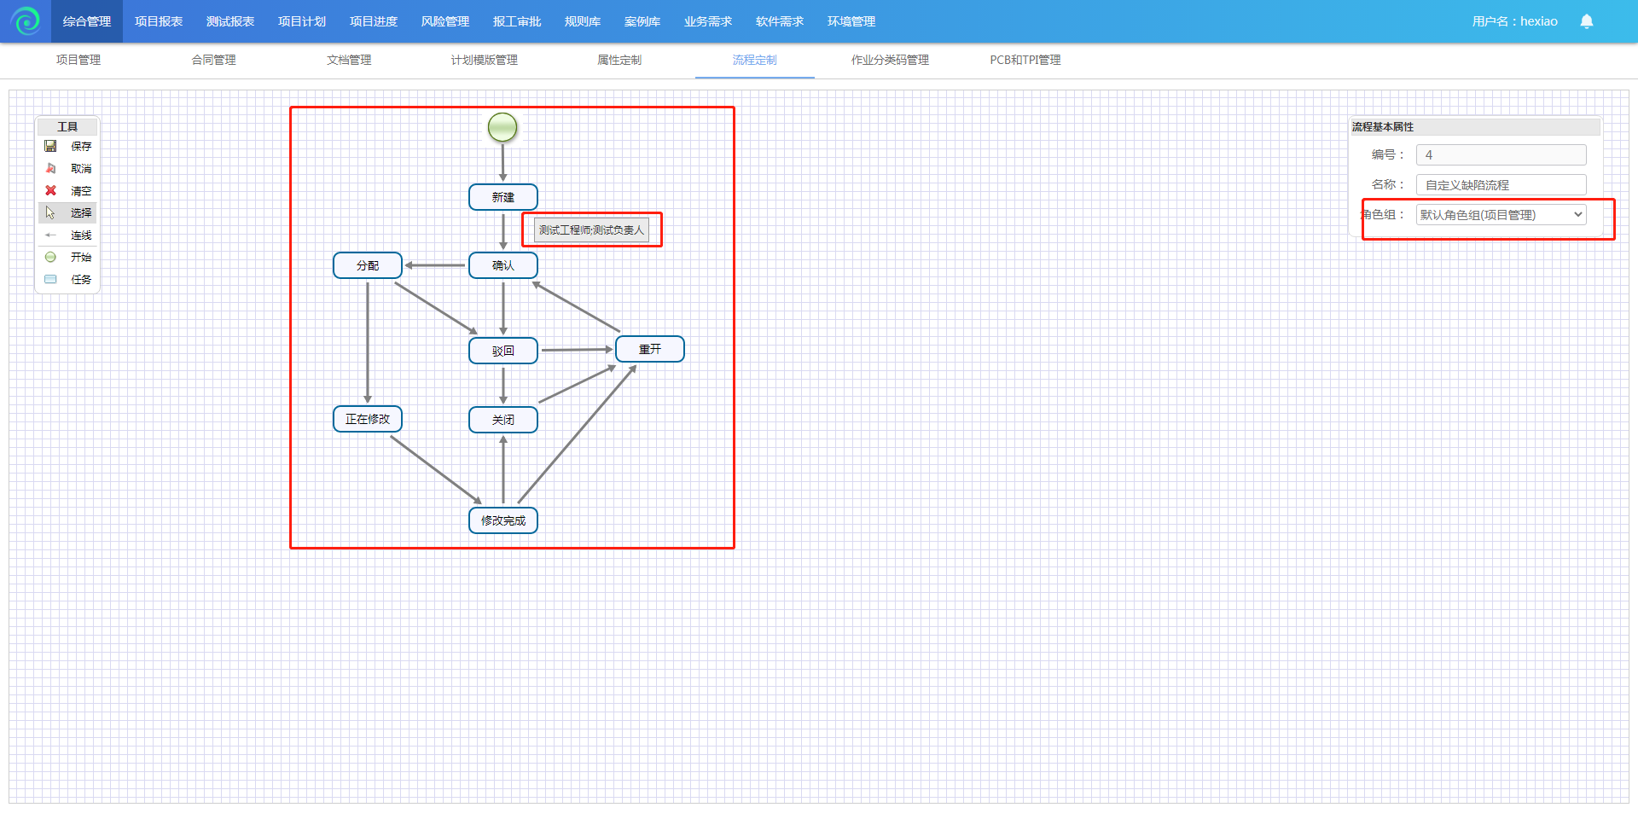Select the green start circle node
Image resolution: width=1638 pixels, height=825 pixels.
(502, 128)
